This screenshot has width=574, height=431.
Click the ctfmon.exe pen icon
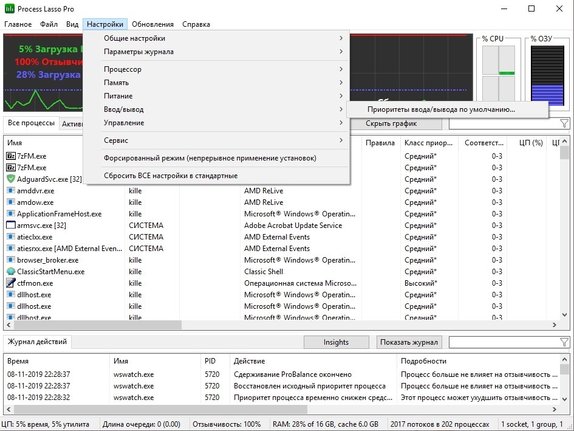11,283
